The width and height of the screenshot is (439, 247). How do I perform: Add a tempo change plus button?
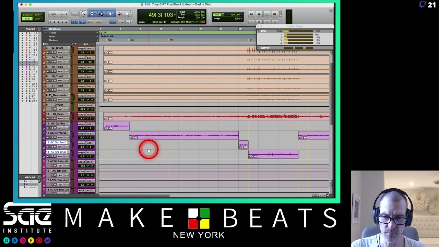[97, 33]
